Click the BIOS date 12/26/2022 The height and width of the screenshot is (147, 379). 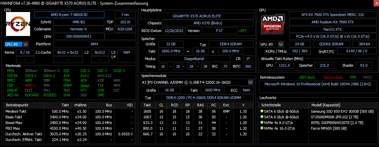click(174, 31)
